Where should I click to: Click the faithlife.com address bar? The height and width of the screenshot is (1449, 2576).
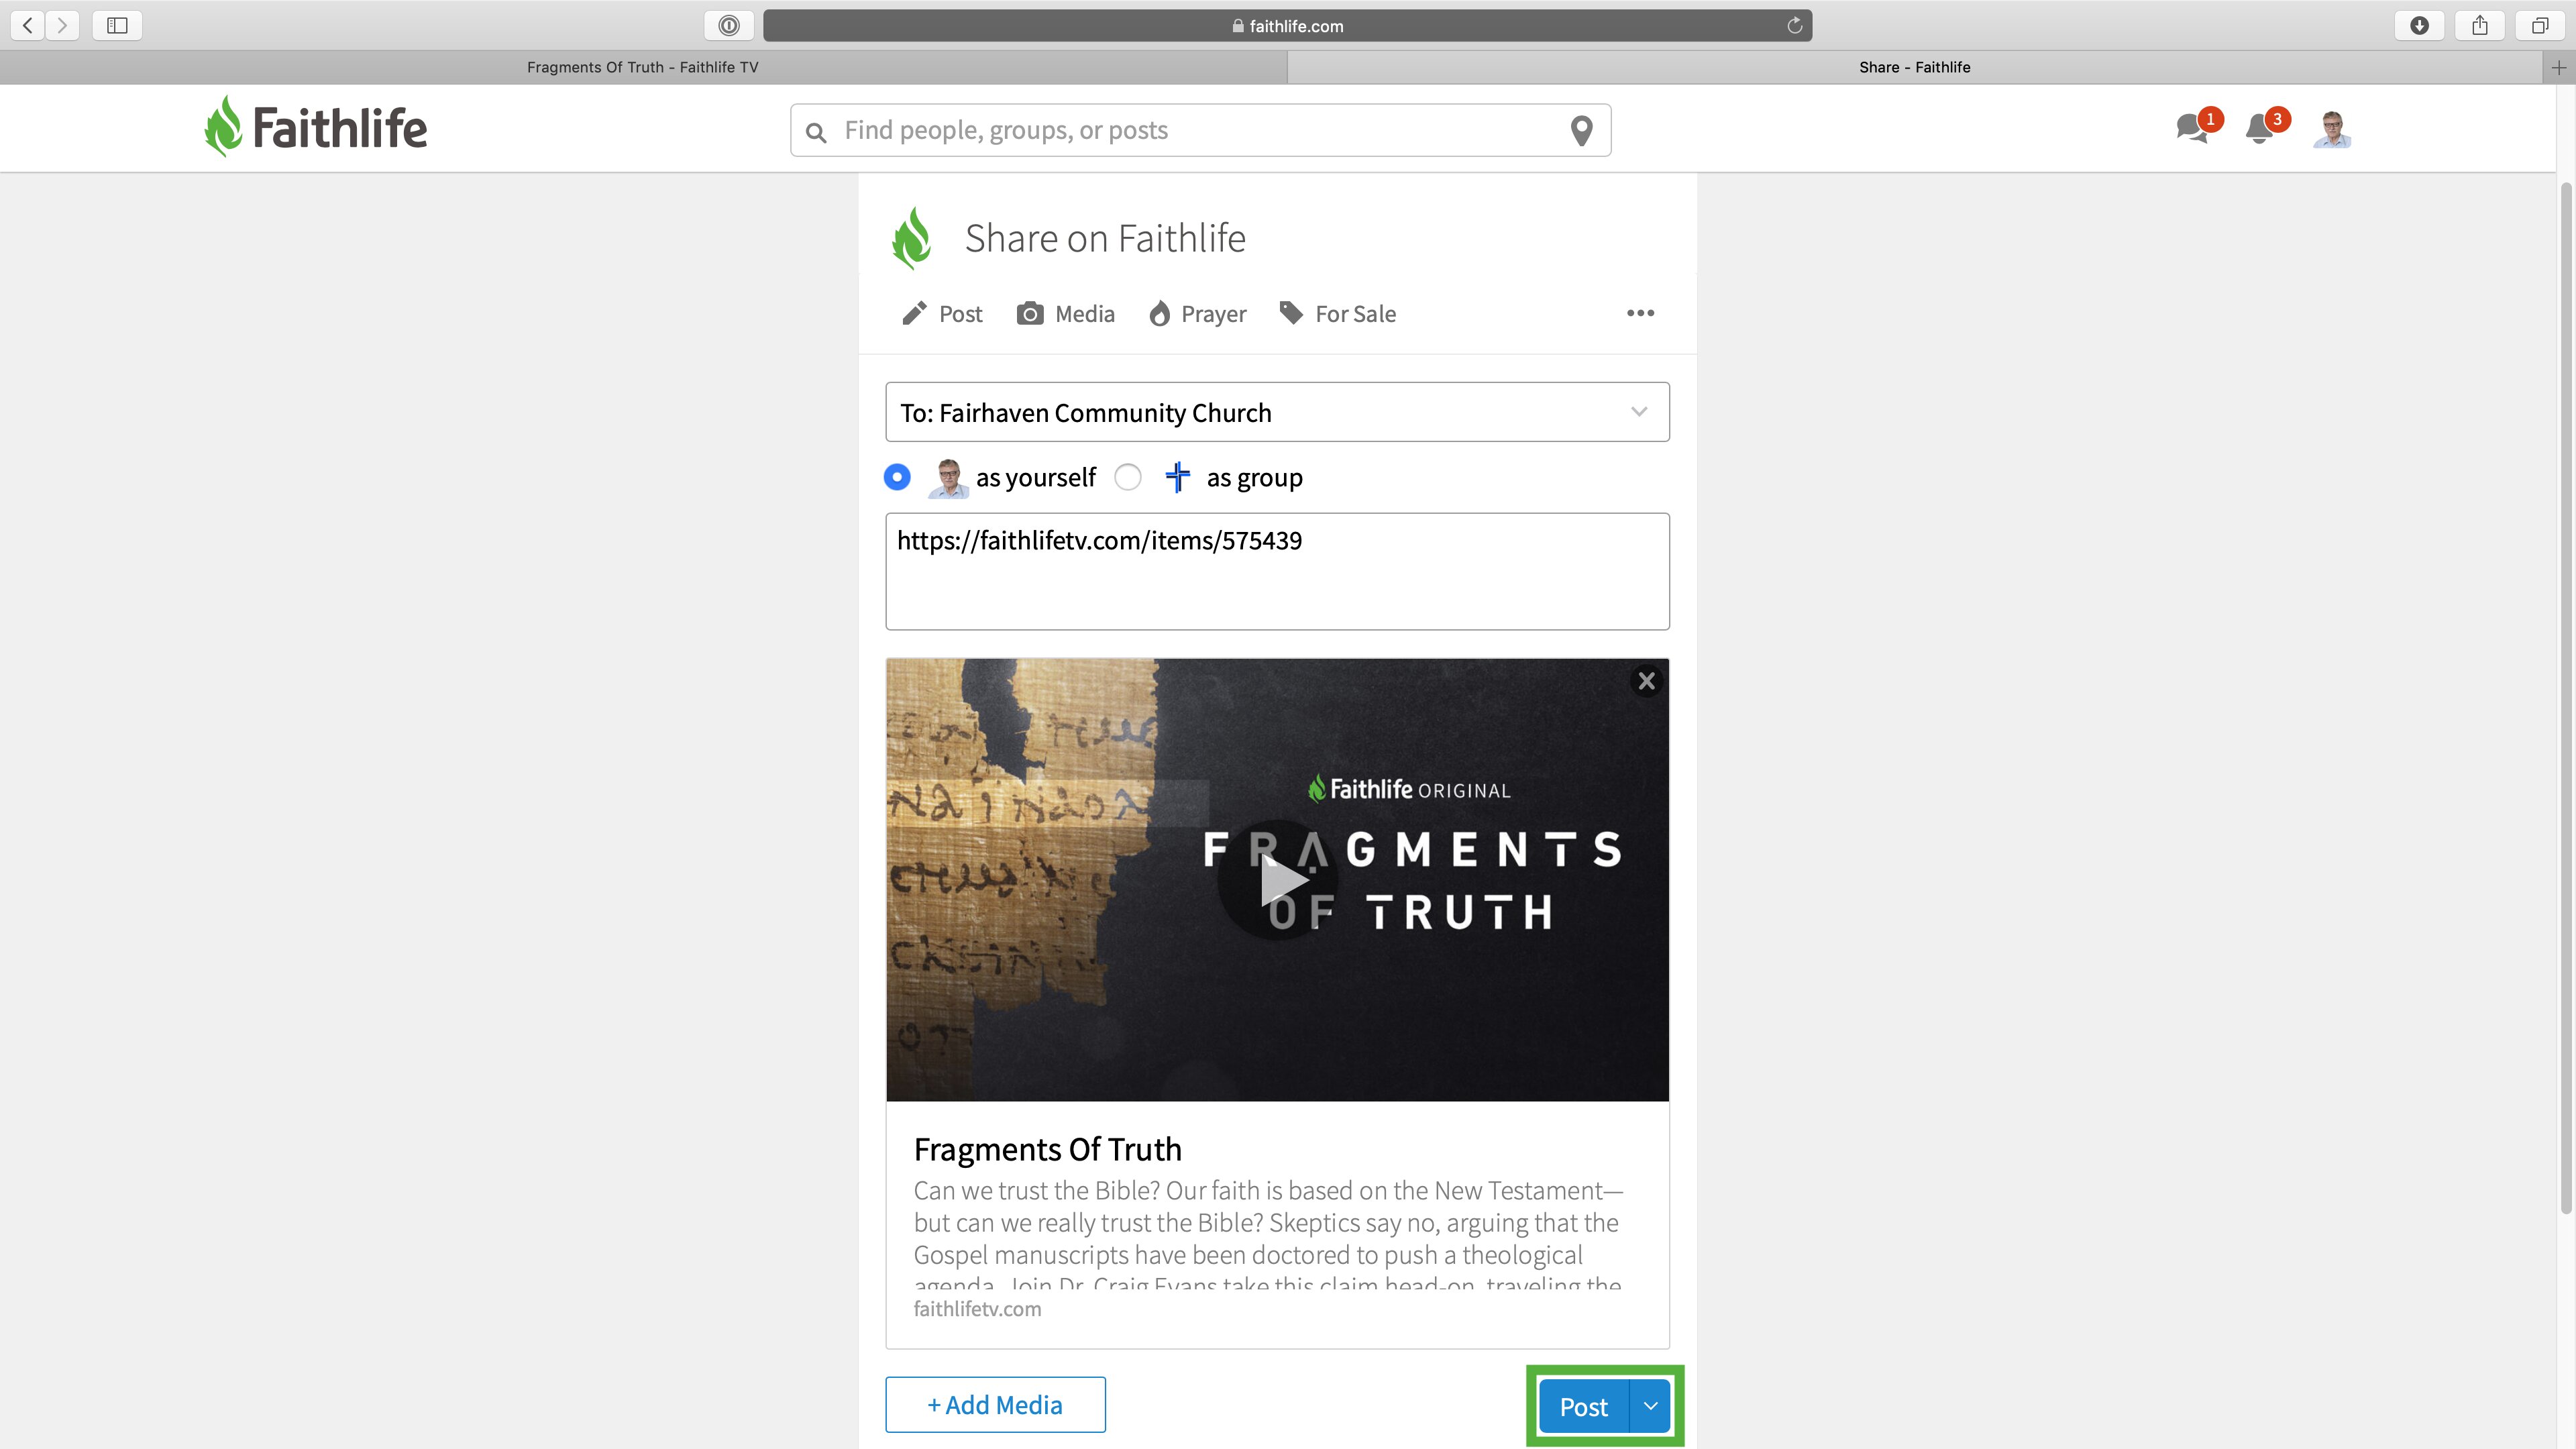click(x=1287, y=26)
